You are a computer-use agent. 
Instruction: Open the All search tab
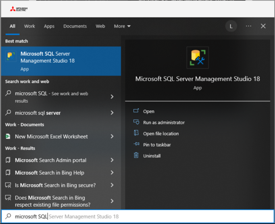click(12, 26)
